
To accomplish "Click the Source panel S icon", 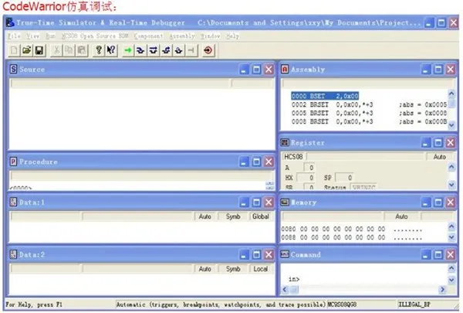I will pyautogui.click(x=13, y=70).
